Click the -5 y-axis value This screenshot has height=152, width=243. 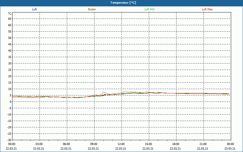point(10,108)
